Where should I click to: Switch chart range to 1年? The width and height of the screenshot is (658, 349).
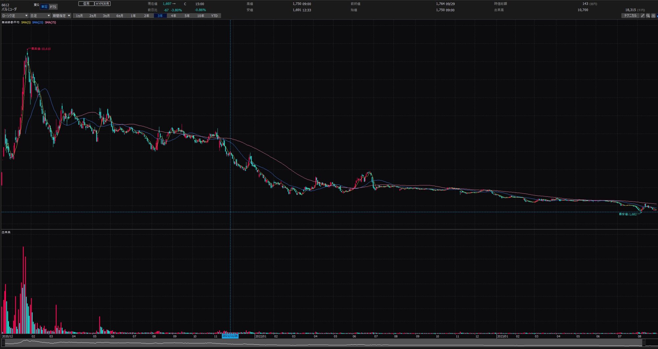pos(133,16)
